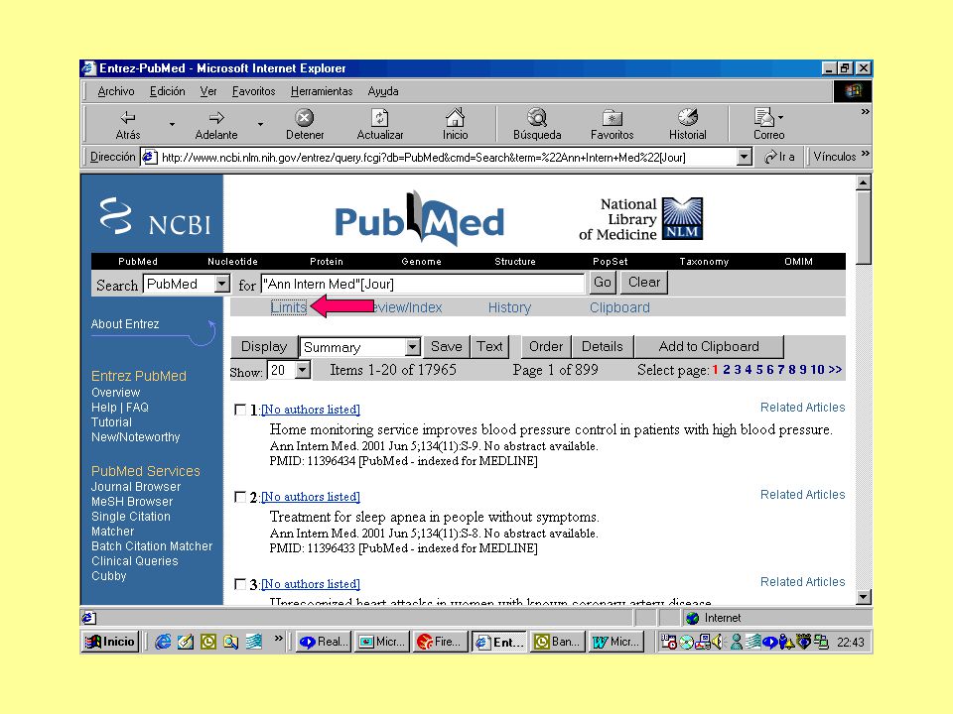Go forward with the Adelante button
Viewport: 953px width, 714px height.
(216, 125)
